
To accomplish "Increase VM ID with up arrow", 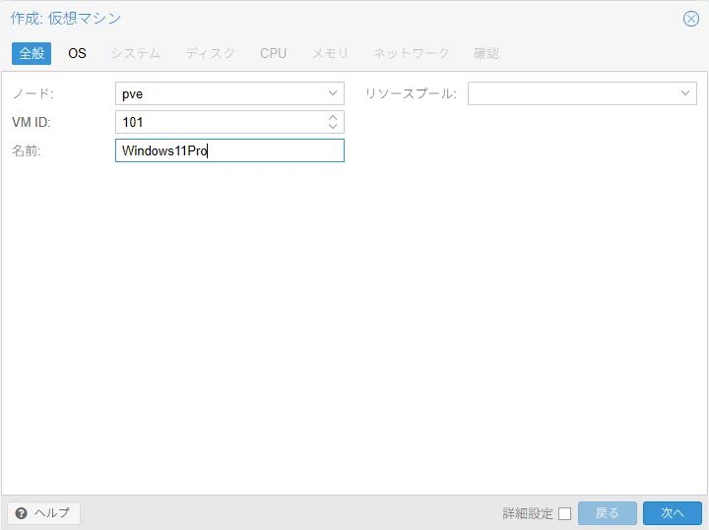I will 333,117.
